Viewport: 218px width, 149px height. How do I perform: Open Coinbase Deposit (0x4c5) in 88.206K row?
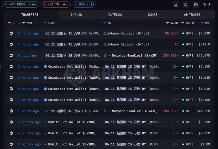[126, 33]
